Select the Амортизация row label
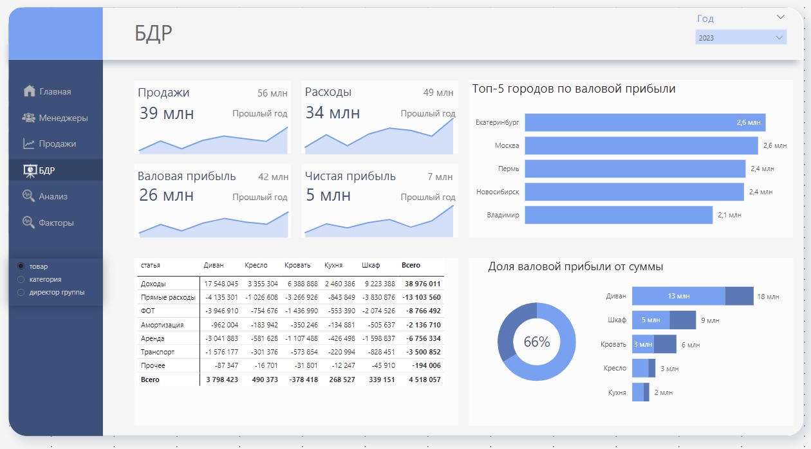Image resolution: width=811 pixels, height=449 pixels. 162,325
